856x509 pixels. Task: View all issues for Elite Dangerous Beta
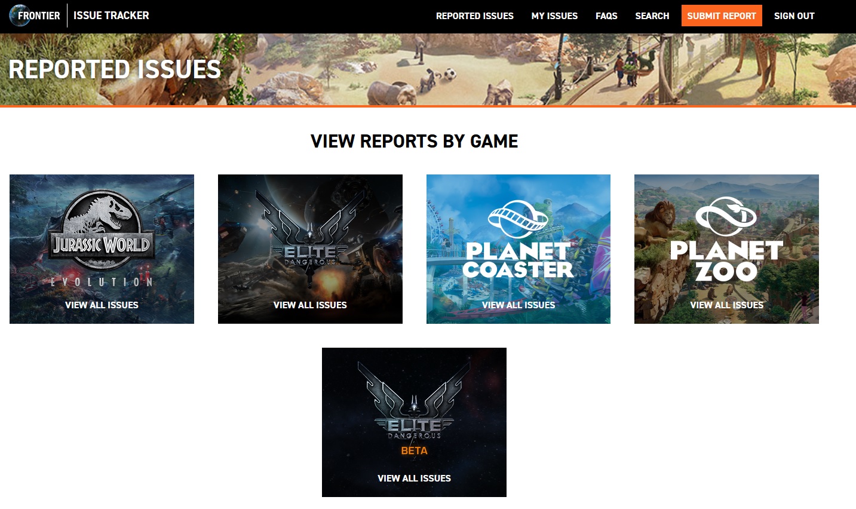[414, 478]
